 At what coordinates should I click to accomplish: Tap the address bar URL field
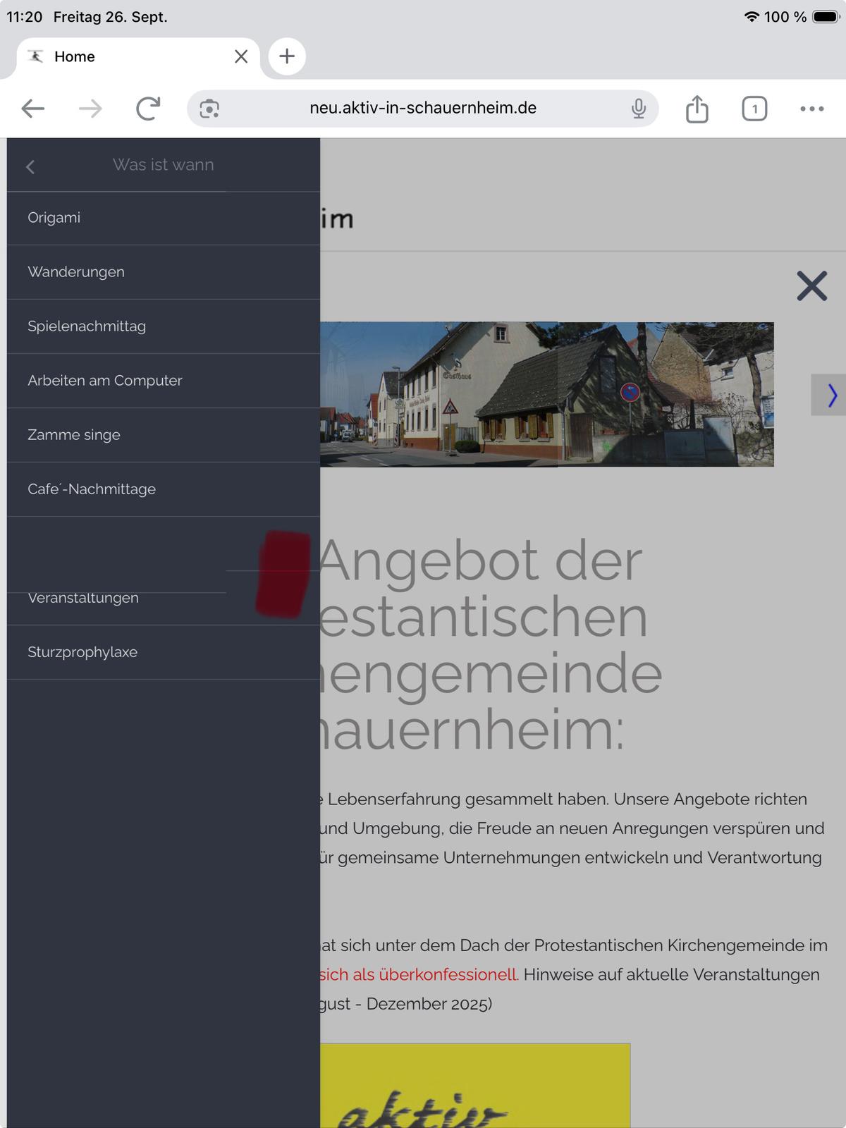[x=423, y=109]
